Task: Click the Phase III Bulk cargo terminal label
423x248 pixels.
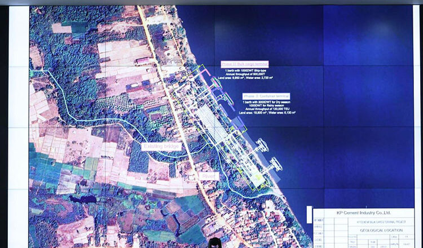Action: click(x=244, y=63)
